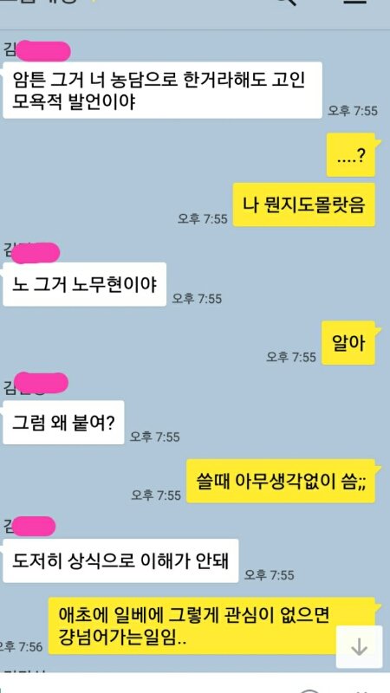Tap the '도저히 상식으로 이해가 안돼' bubble

click(x=120, y=560)
